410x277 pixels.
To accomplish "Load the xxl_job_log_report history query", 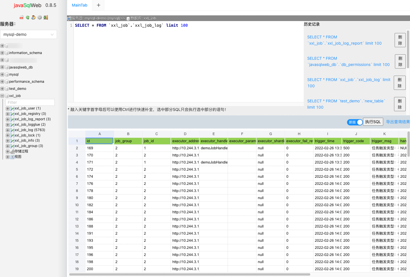I will pyautogui.click(x=344, y=40).
